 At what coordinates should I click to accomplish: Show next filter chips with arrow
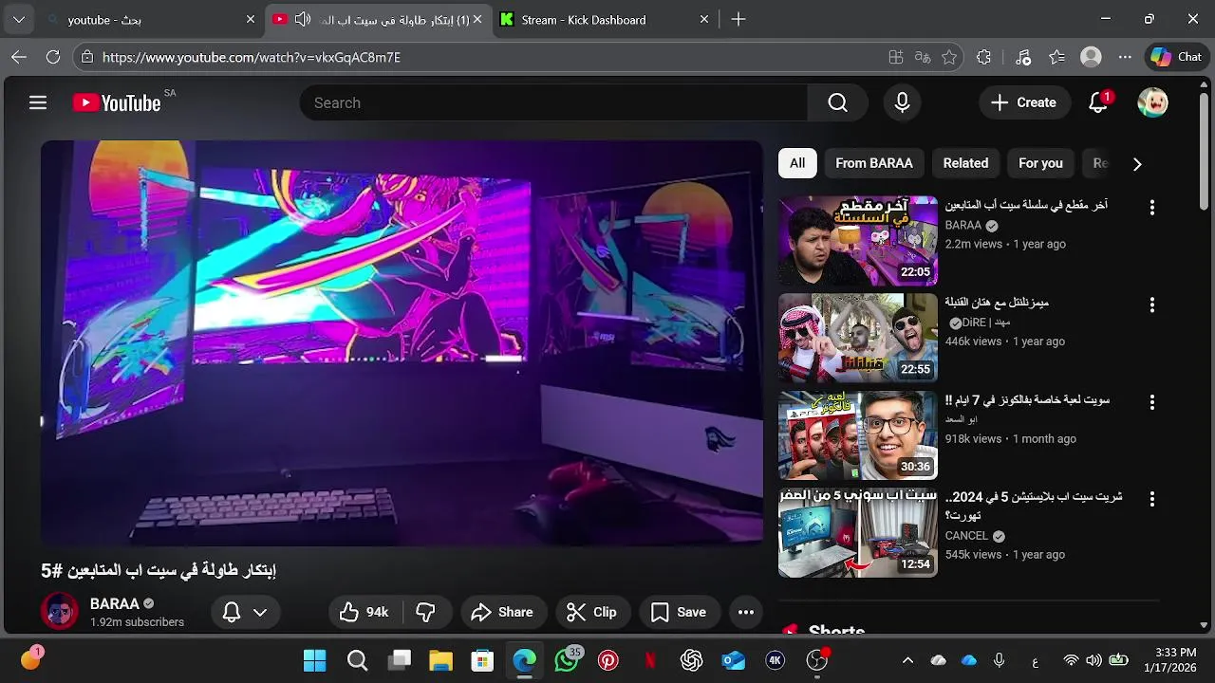(x=1137, y=163)
